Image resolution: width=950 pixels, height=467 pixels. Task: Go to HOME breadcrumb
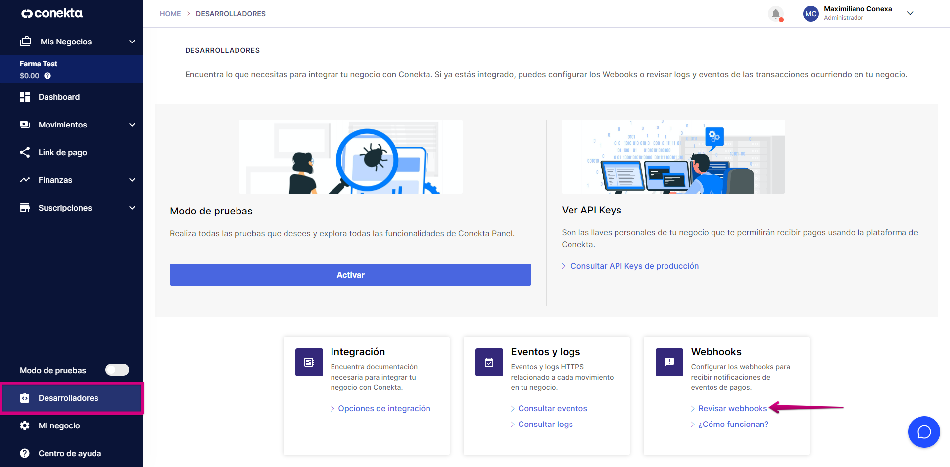click(170, 14)
